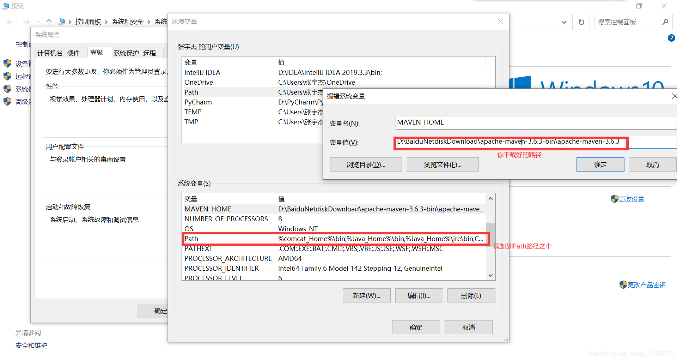
Task: Click 浏览目录(D)... button
Action: [x=366, y=165]
